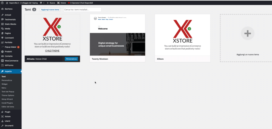Click the WordPress logo in admin bar

pyautogui.click(x=2, y=3)
